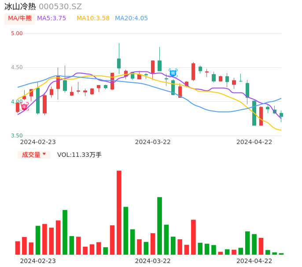This screenshot has width=302, height=267.
Task: Toggle the MA10:3.58 legend line
Action: 93,19
